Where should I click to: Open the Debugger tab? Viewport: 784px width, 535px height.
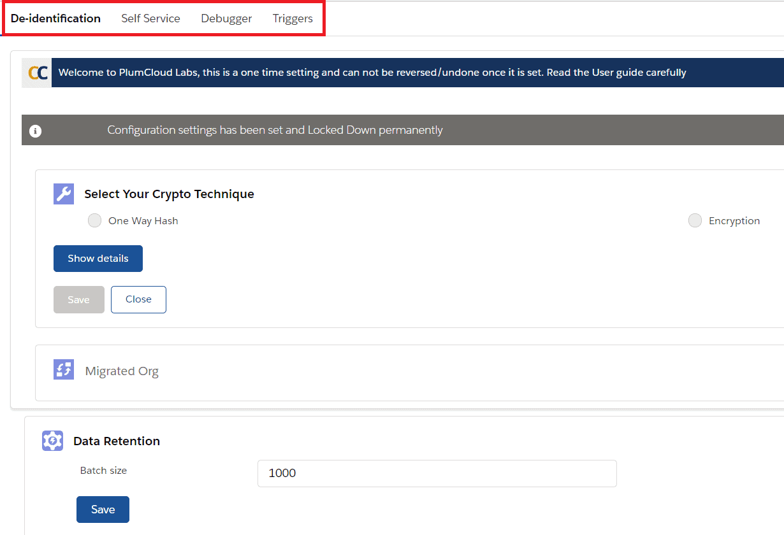click(226, 18)
